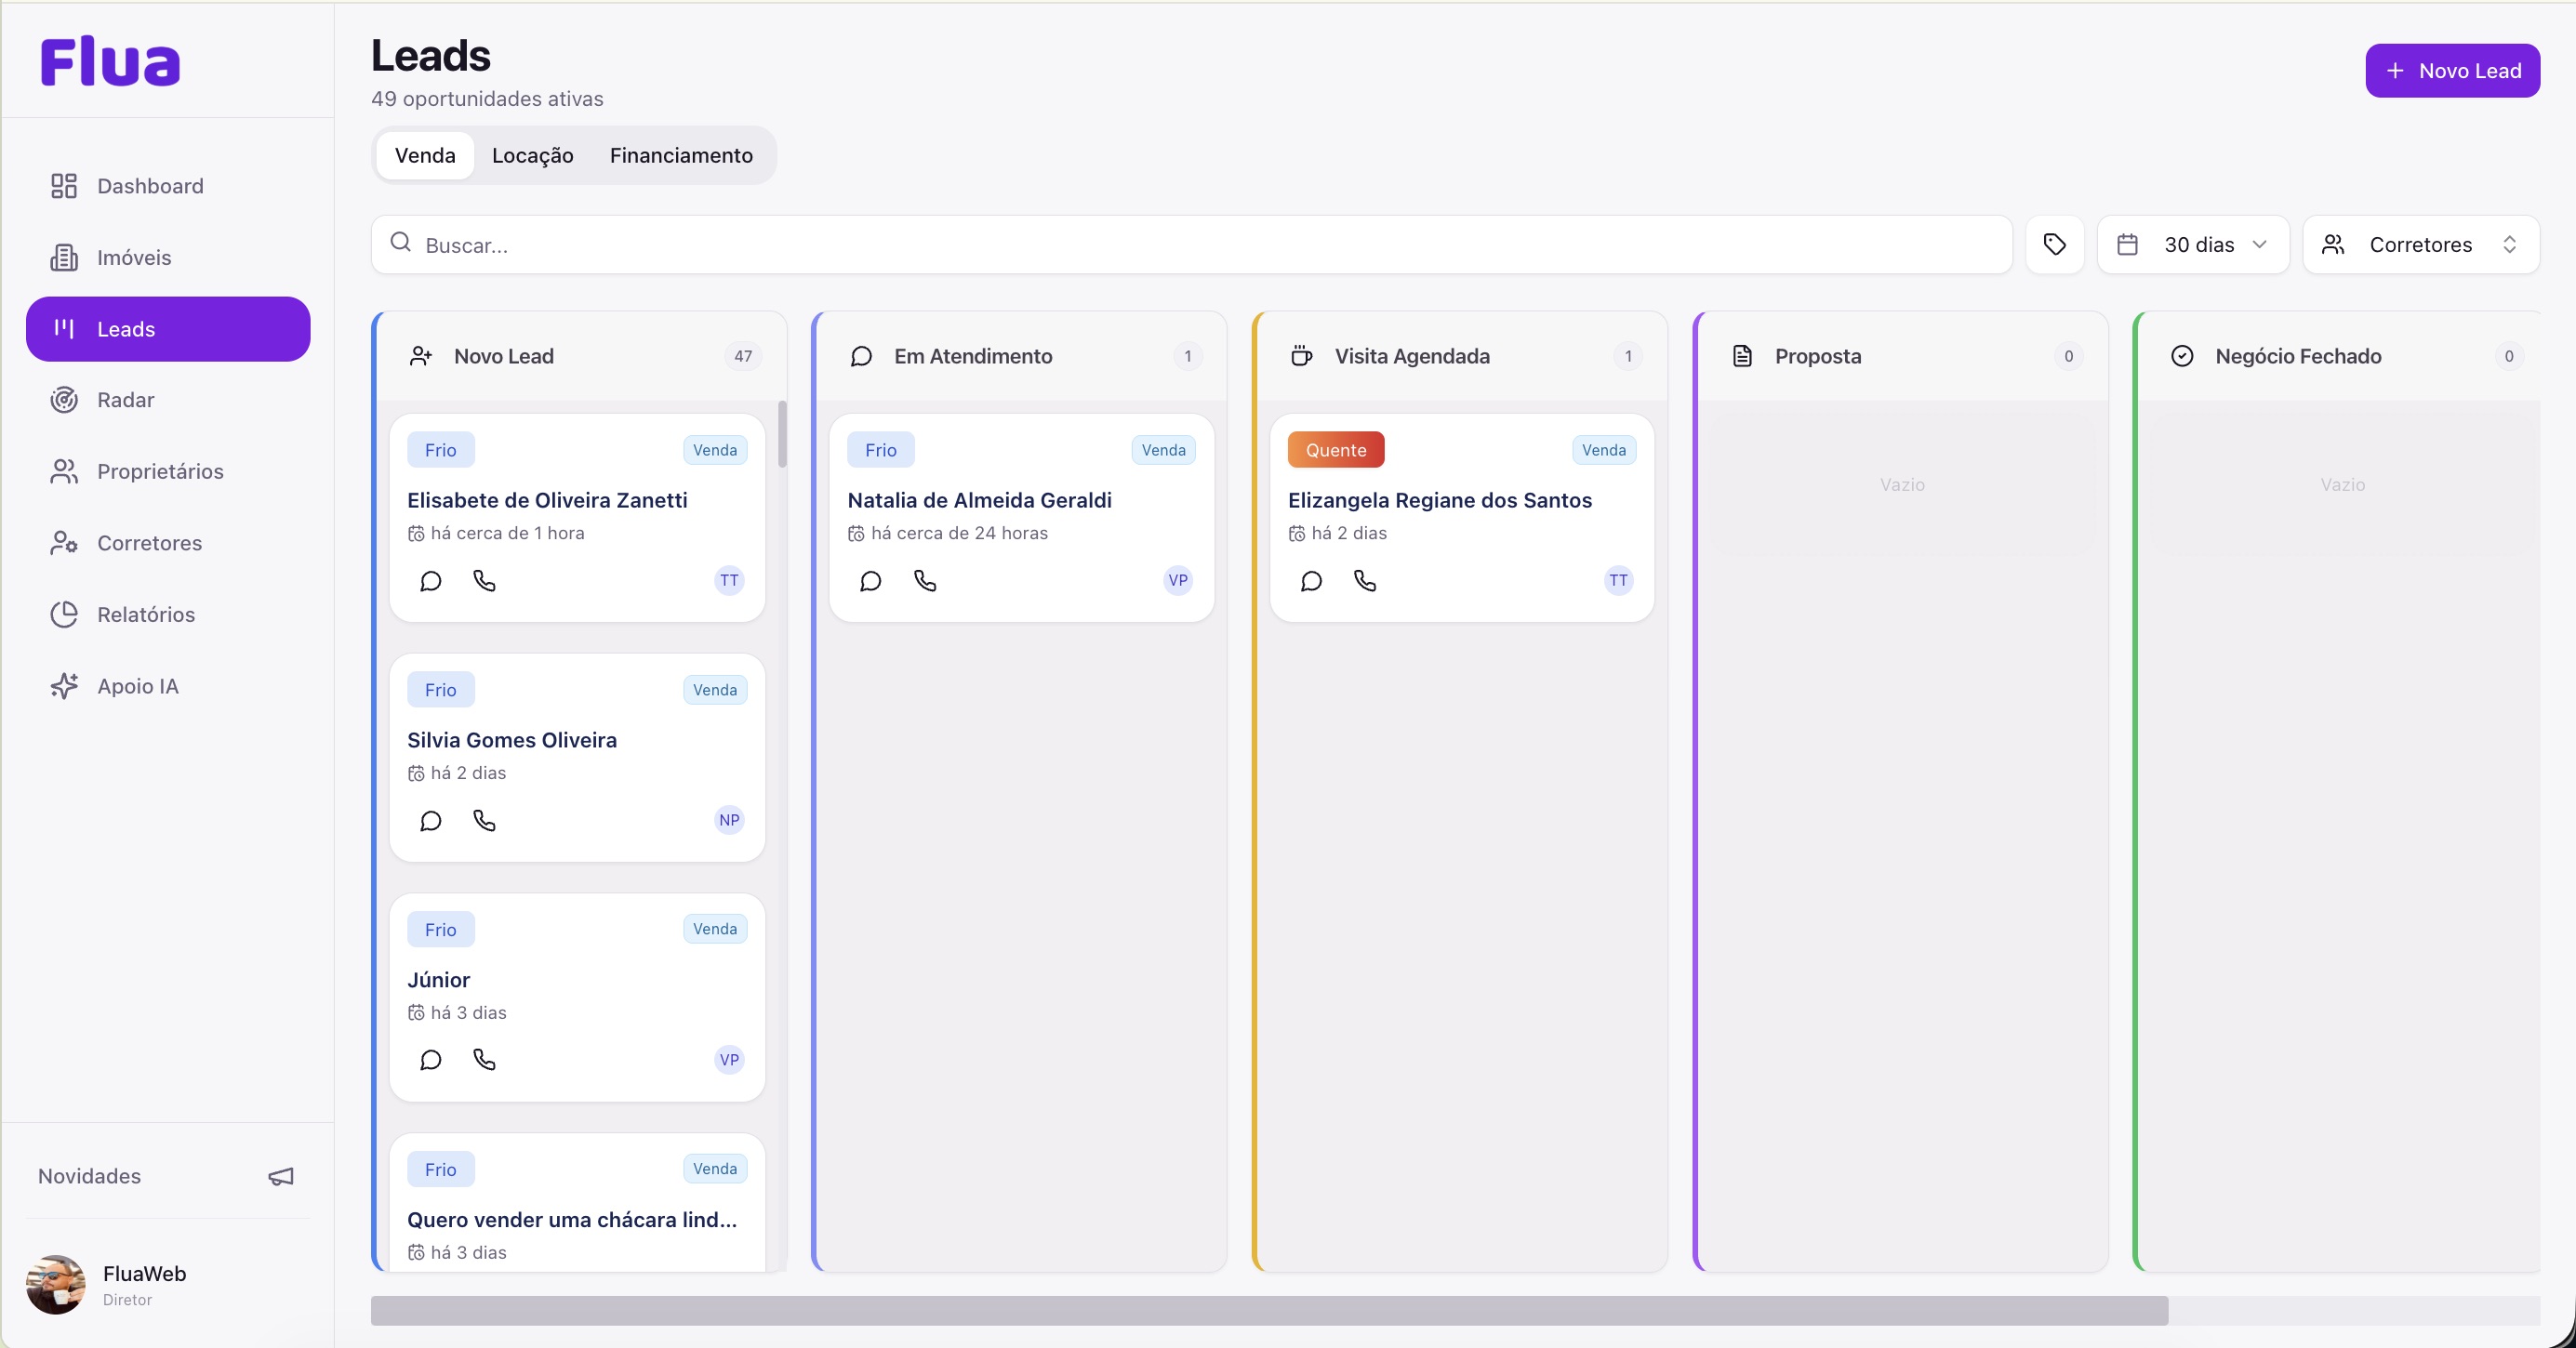Open Proprietários in the sidebar
Viewport: 2576px width, 1348px height.
pyautogui.click(x=168, y=471)
